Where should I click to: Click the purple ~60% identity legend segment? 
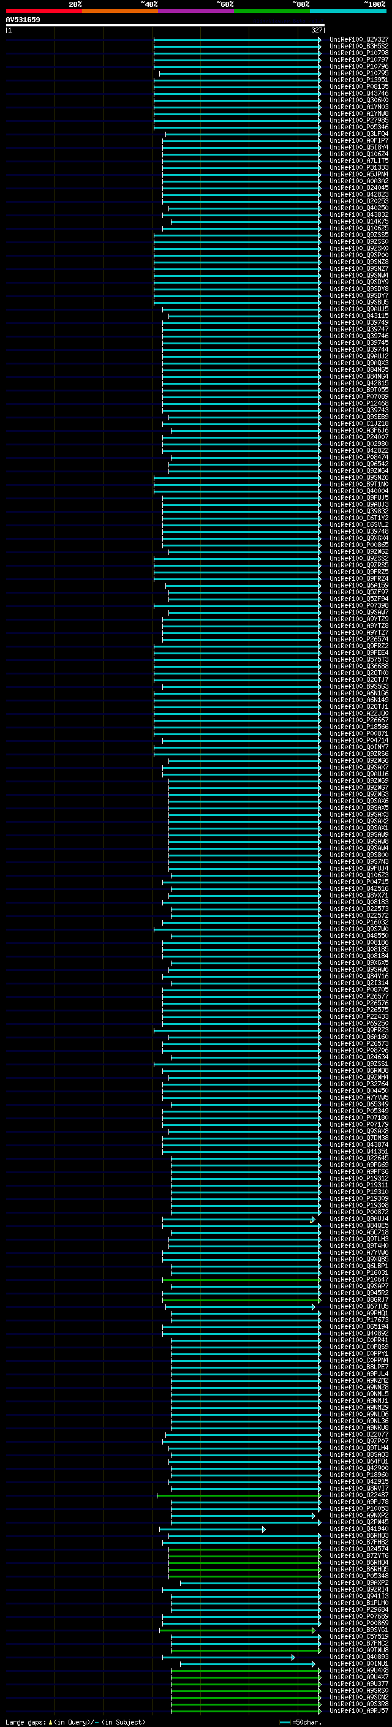(195, 11)
